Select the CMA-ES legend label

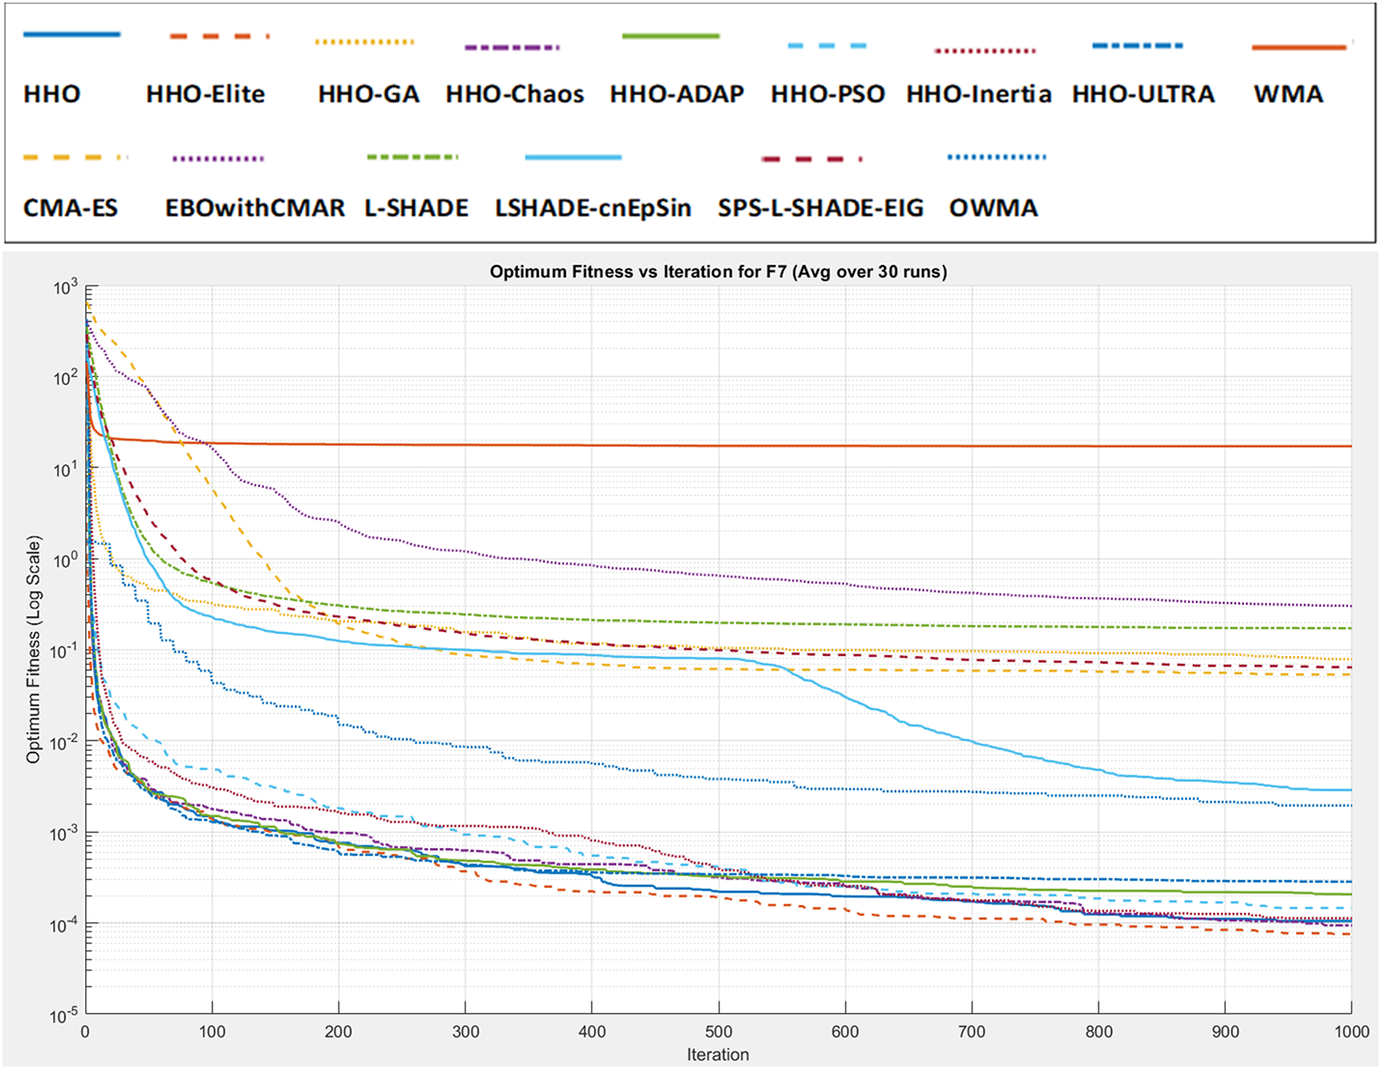coord(70,208)
